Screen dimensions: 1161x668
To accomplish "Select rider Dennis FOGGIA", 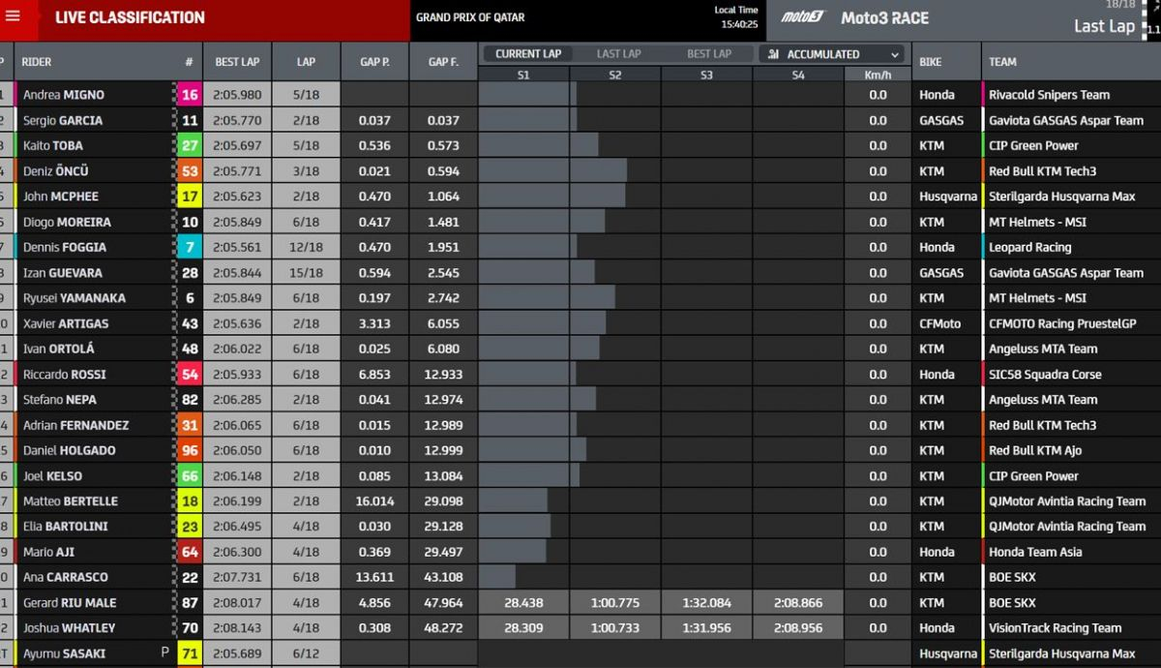I will click(x=65, y=247).
